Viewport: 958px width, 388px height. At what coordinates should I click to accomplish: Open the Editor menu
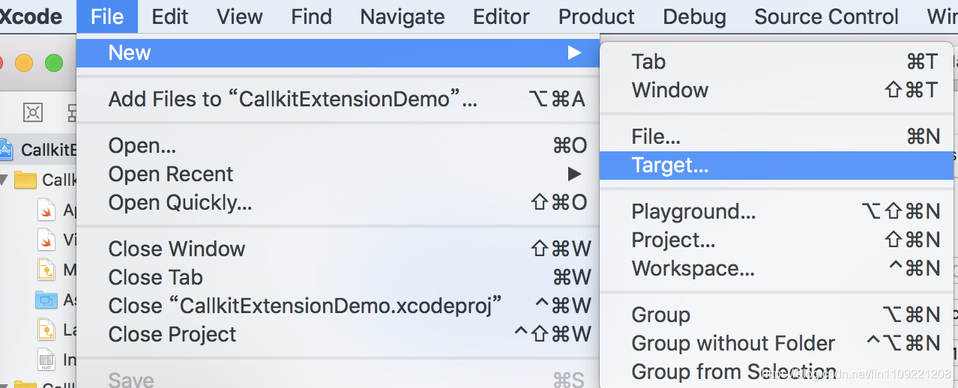point(501,16)
